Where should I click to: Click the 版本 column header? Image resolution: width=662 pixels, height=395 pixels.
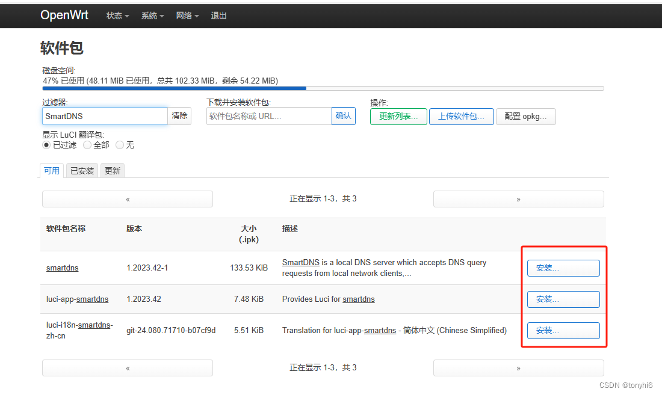point(134,228)
